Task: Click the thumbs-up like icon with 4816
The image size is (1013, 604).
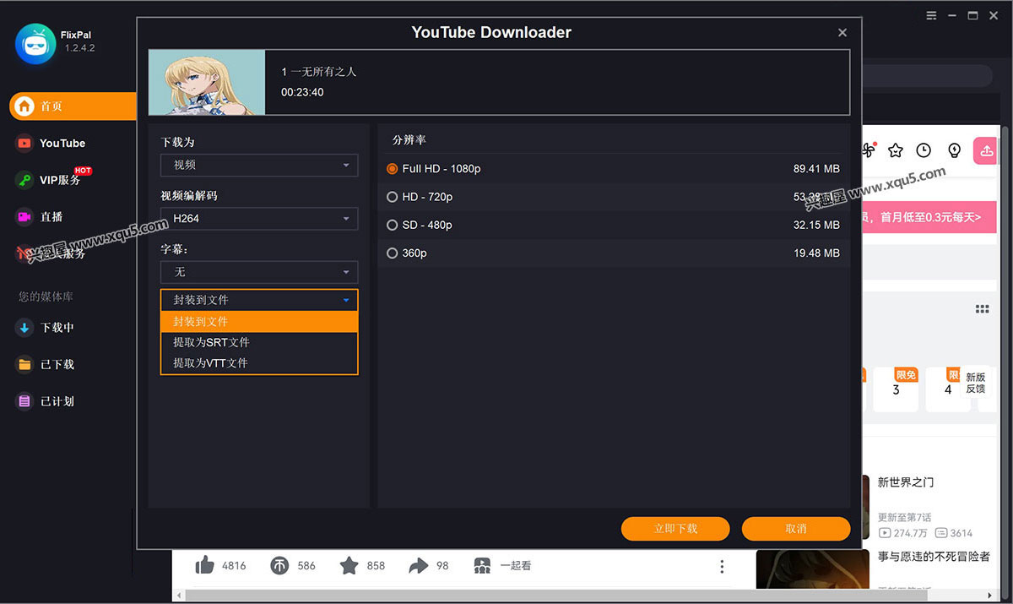Action: (204, 565)
